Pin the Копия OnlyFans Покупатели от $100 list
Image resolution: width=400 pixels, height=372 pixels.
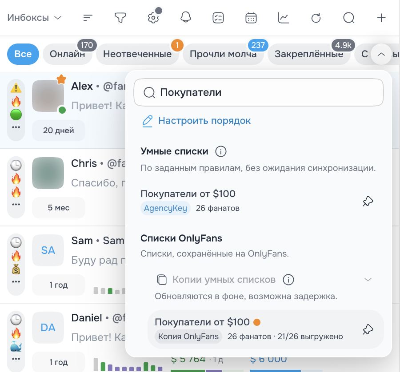[368, 329]
